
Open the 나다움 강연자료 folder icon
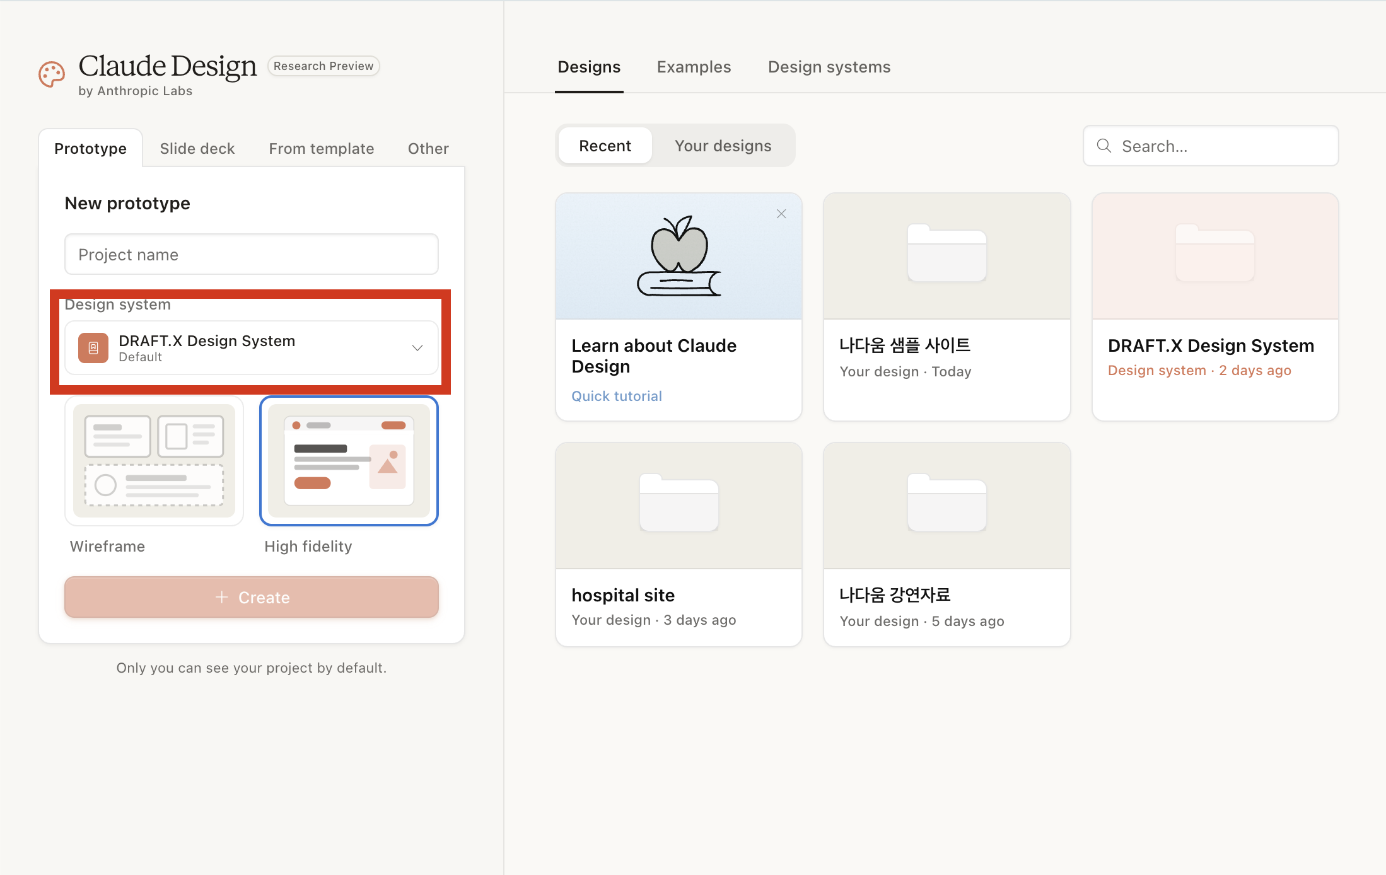(946, 502)
